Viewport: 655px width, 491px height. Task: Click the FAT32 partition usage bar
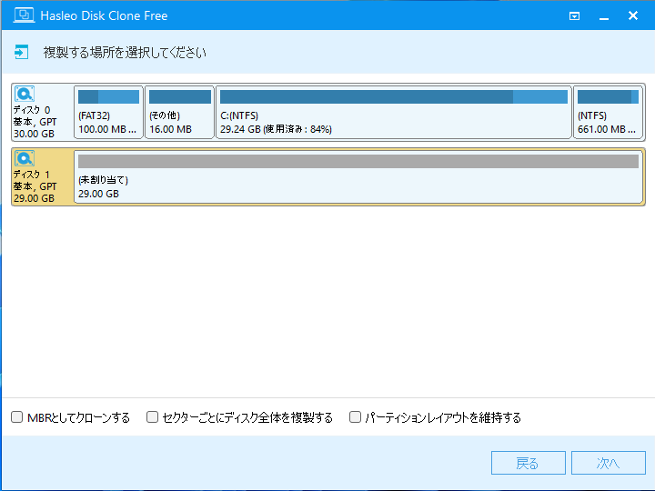pyautogui.click(x=108, y=96)
